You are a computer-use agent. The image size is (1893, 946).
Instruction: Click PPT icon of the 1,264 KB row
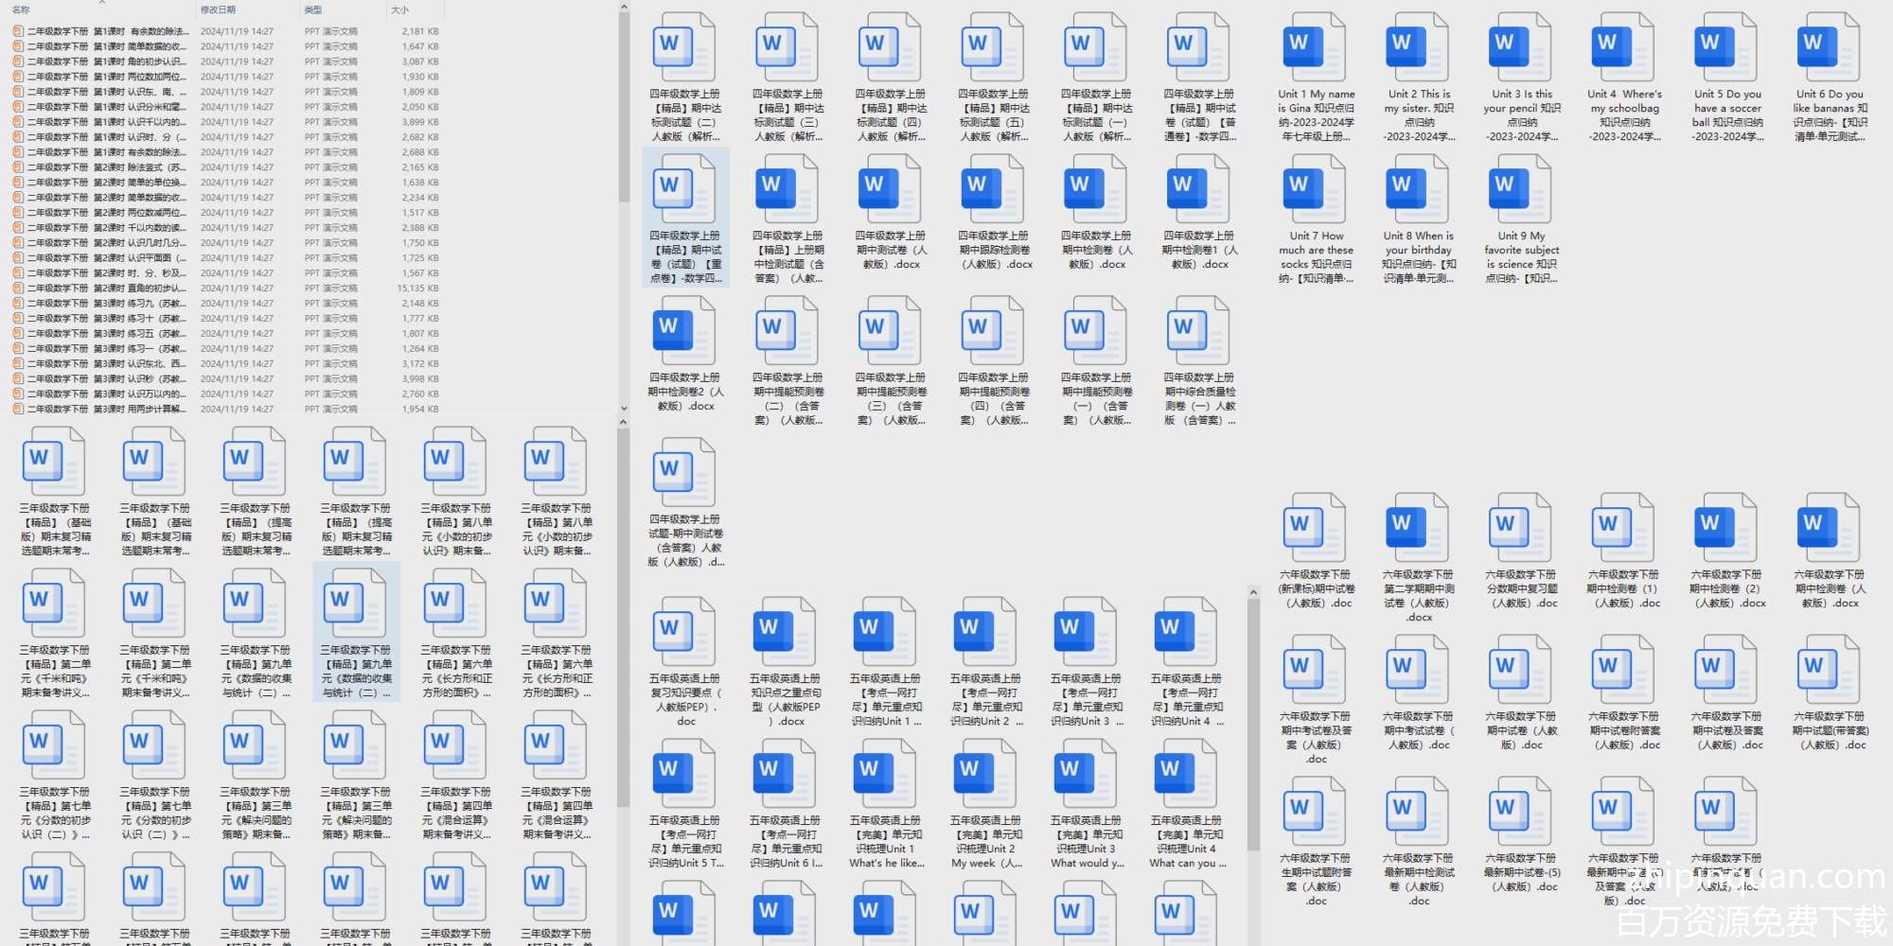tap(18, 349)
